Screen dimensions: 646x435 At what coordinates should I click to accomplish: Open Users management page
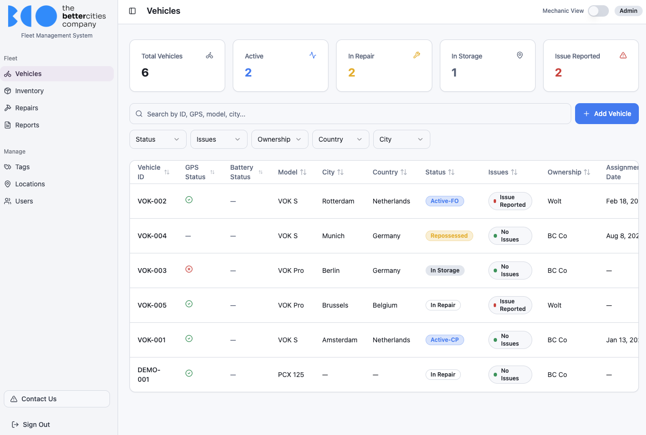57,201
